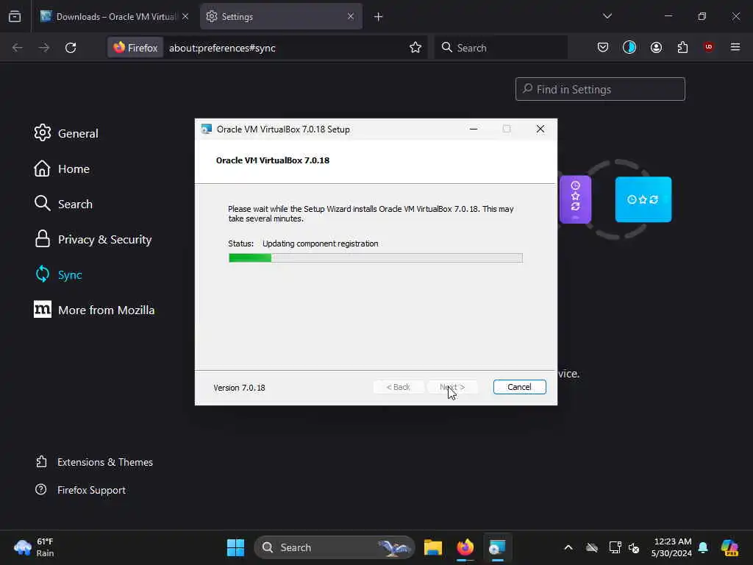The width and height of the screenshot is (753, 565).
Task: Show hidden system tray icons
Action: click(568, 547)
